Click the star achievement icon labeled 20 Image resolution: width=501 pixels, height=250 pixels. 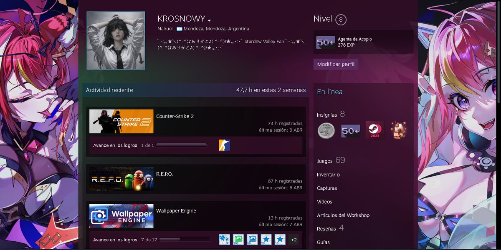tap(266, 240)
